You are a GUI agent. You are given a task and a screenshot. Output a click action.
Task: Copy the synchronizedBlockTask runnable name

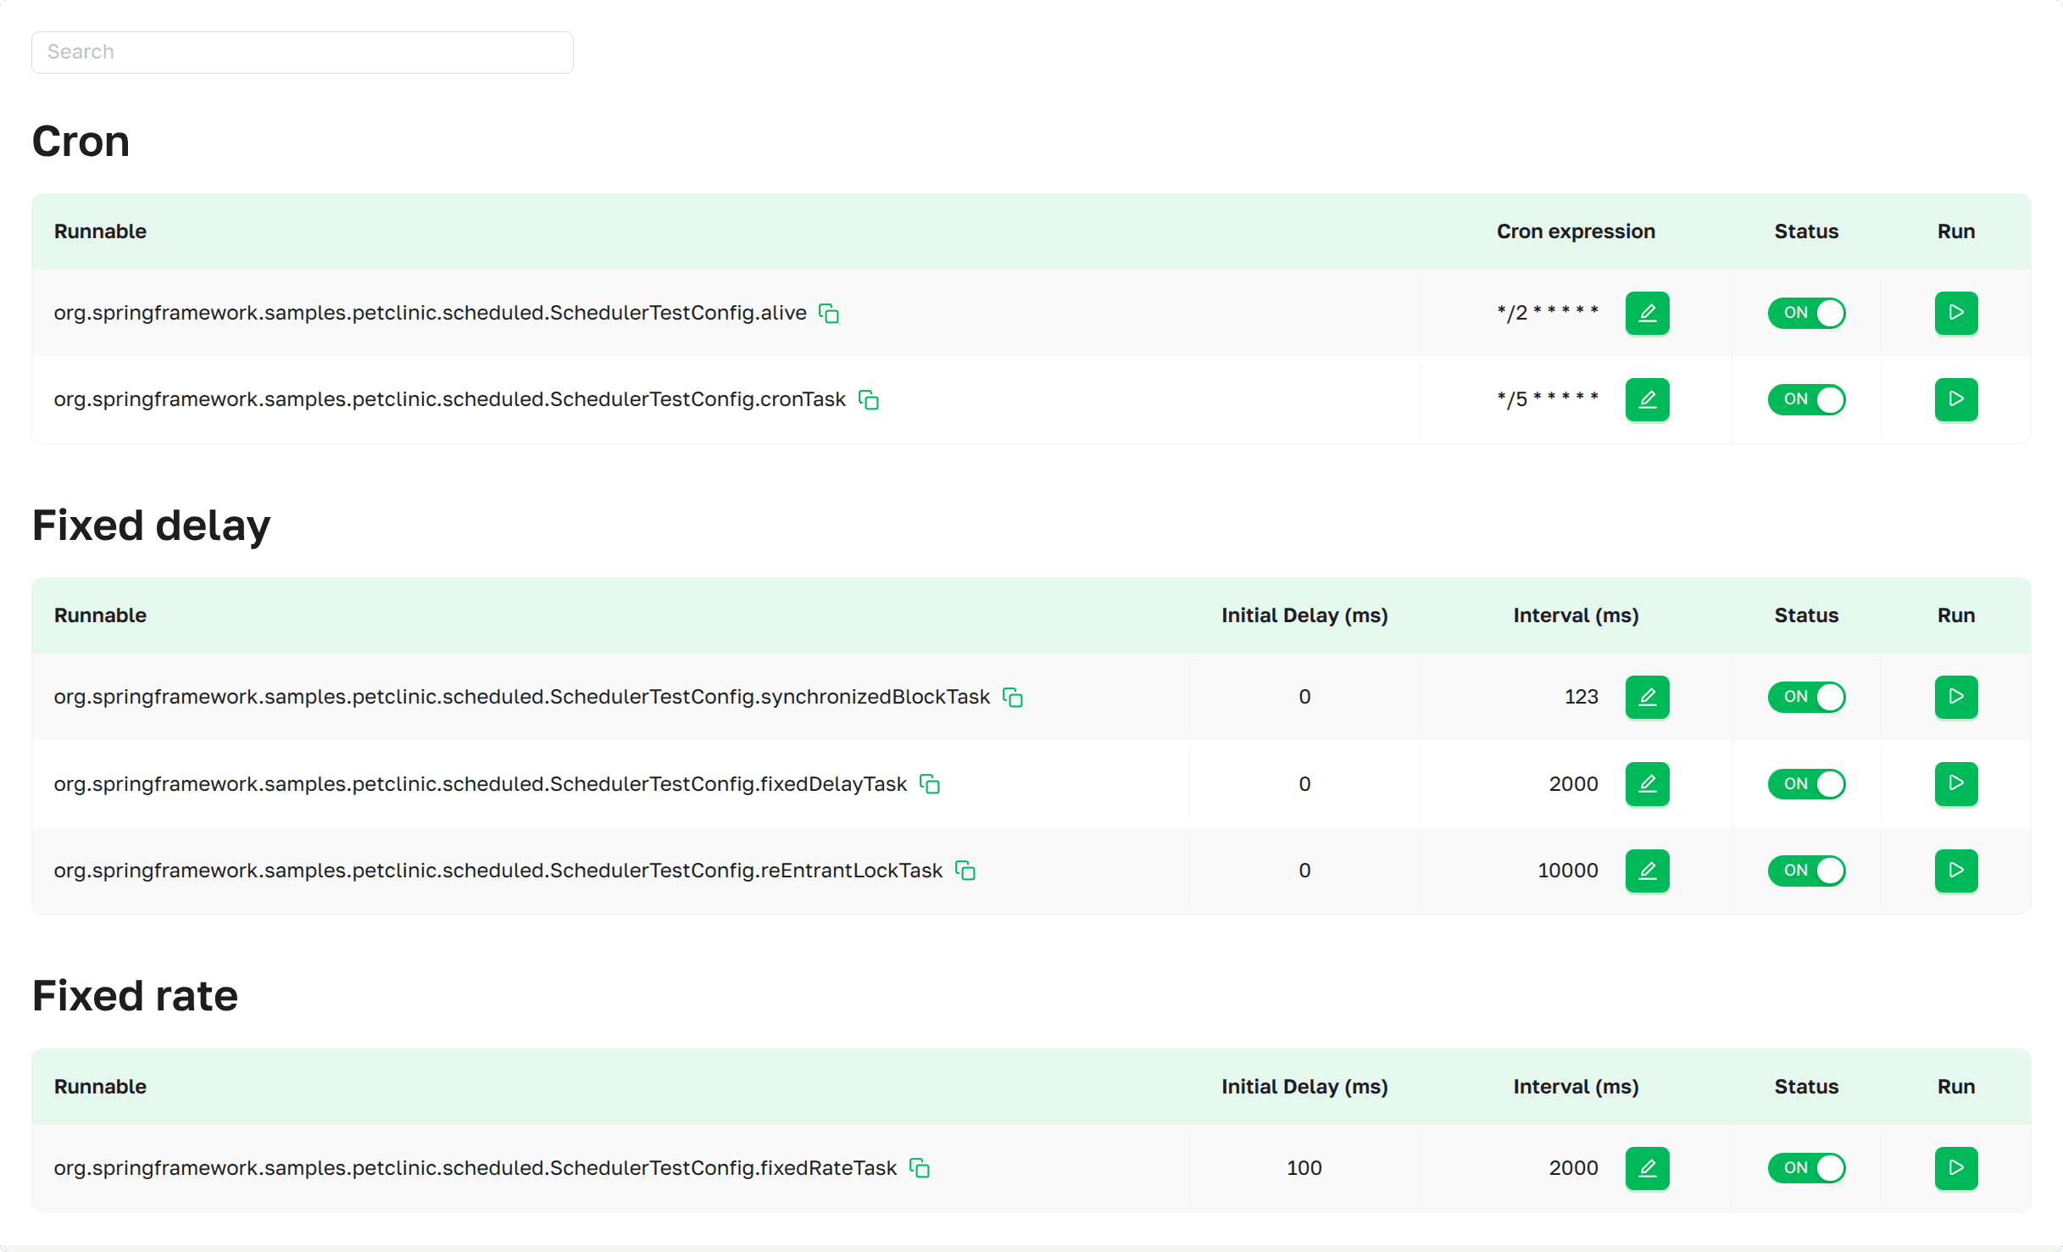[x=1012, y=698]
